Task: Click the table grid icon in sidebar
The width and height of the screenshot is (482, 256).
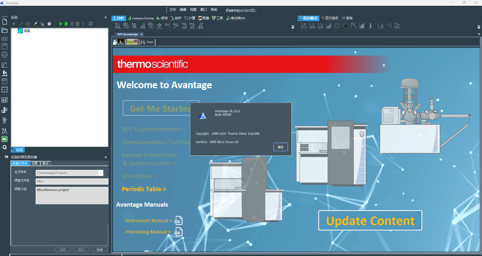Action: (4, 100)
